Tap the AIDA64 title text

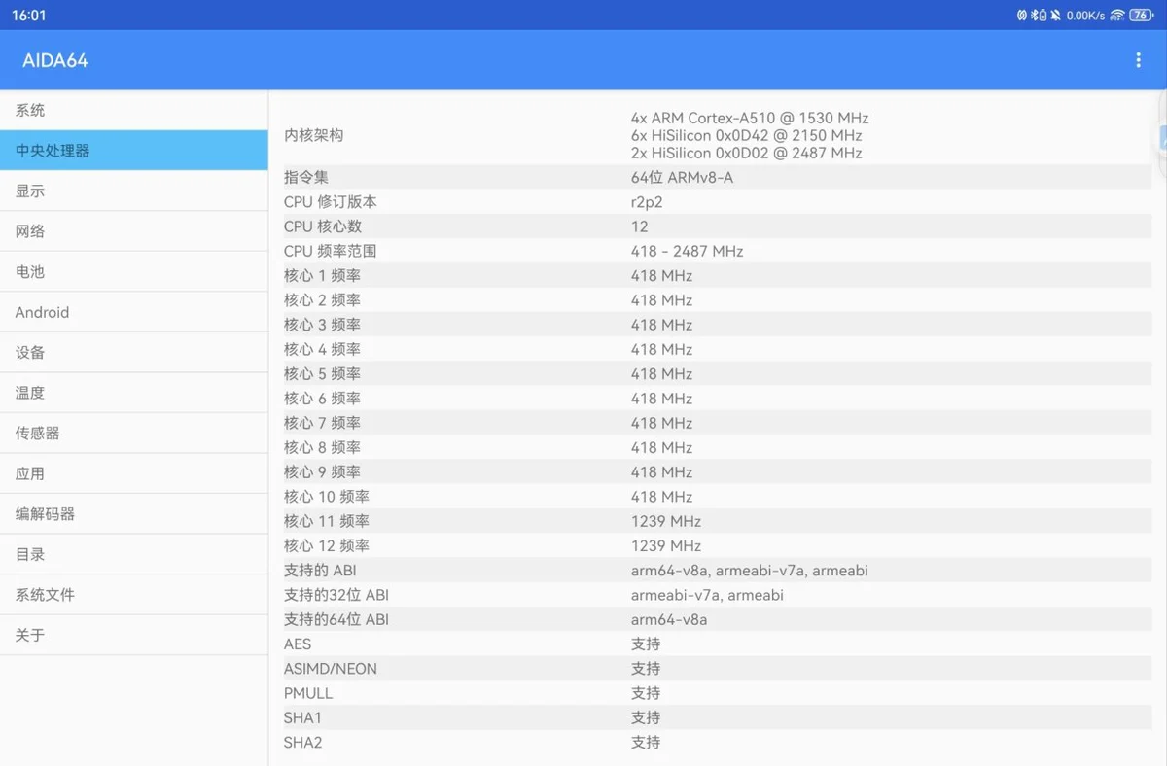coord(55,60)
